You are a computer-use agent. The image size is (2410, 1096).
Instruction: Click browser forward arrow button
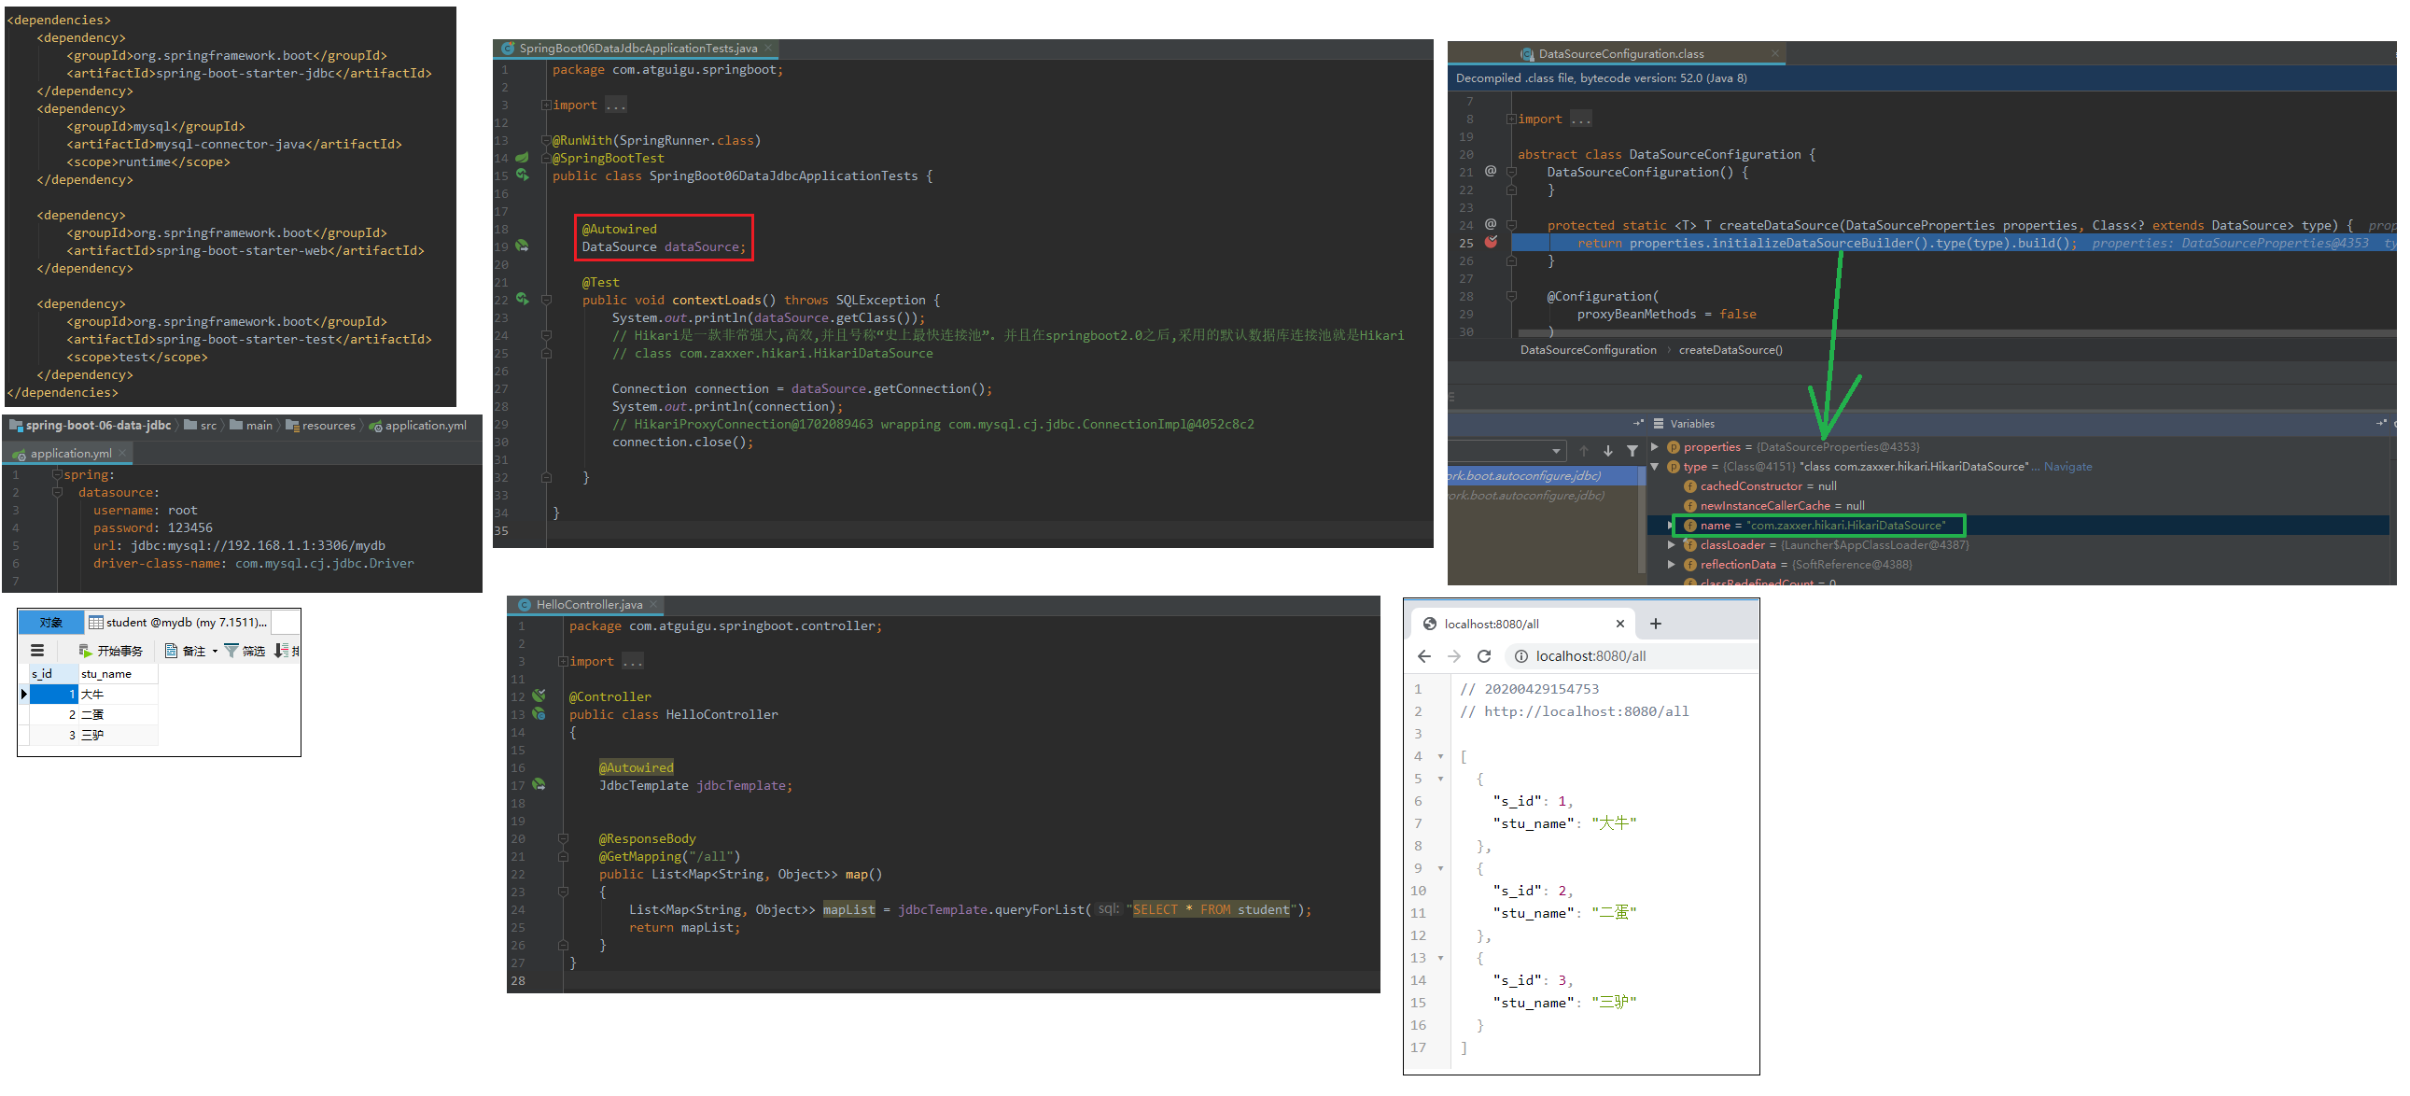(1454, 656)
